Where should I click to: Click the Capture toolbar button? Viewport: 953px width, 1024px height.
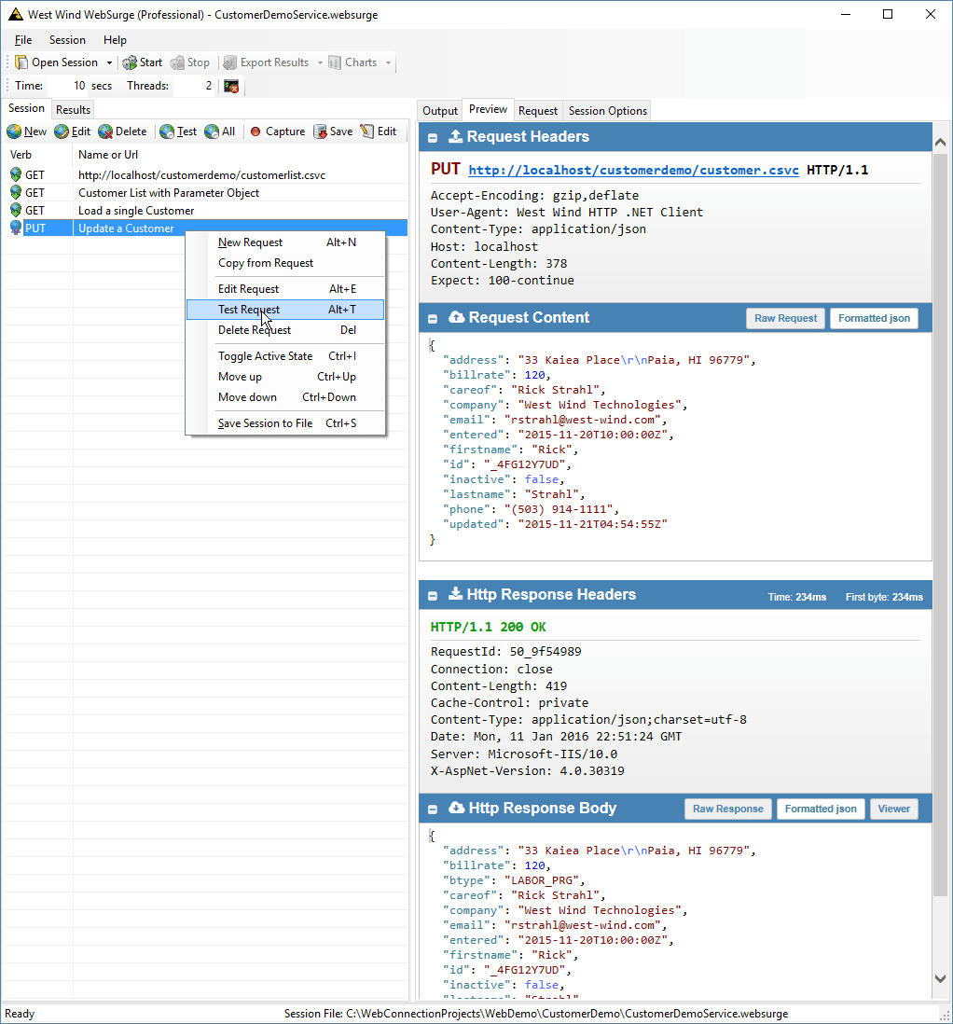(x=277, y=131)
